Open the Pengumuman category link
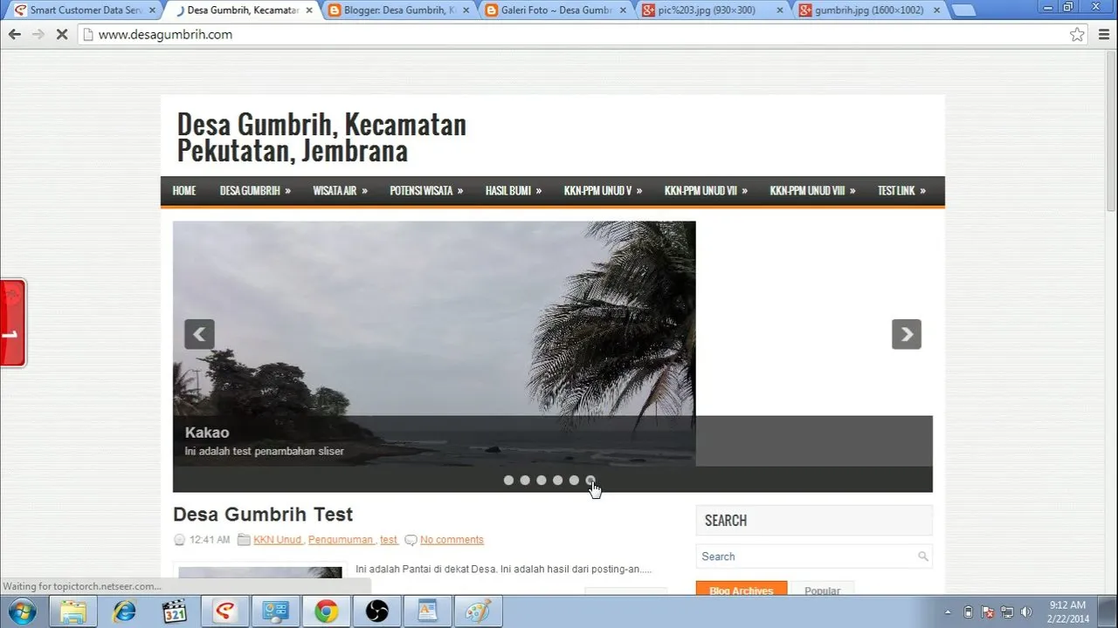The height and width of the screenshot is (628, 1118). pos(341,540)
